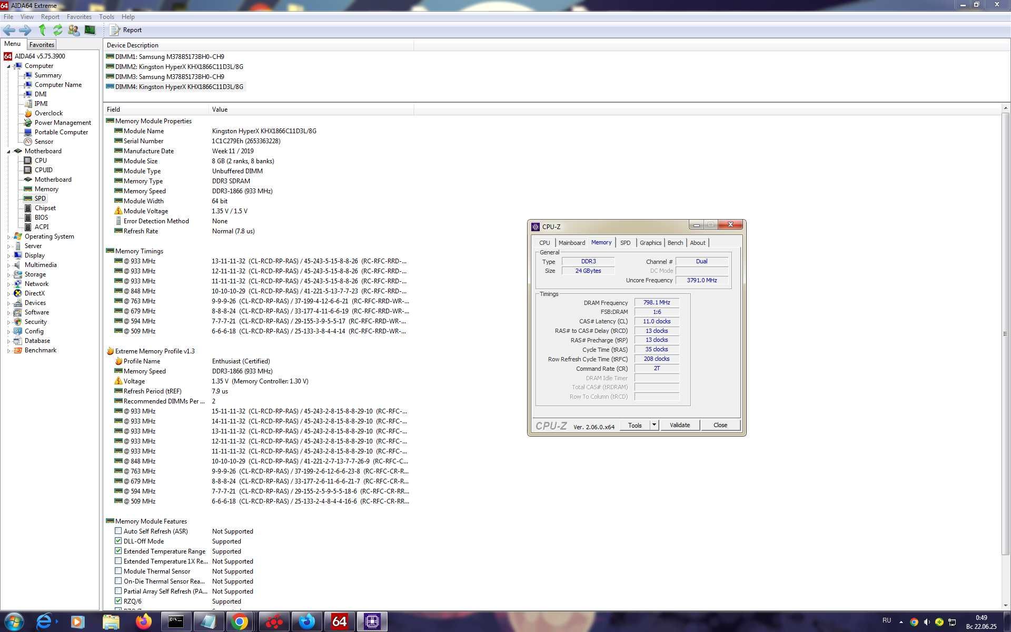This screenshot has width=1011, height=632.
Task: Open the Report menu
Action: (50, 17)
